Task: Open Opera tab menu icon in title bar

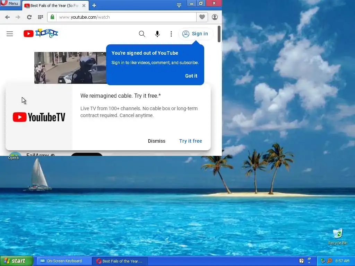Action: (x=179, y=6)
